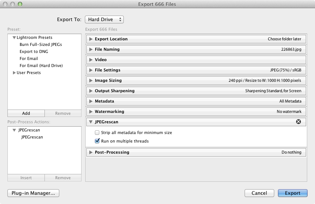
Task: Uncheck Run on multiple threads
Action: click(97, 141)
